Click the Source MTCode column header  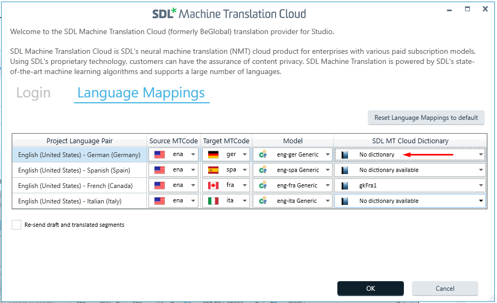tap(173, 141)
